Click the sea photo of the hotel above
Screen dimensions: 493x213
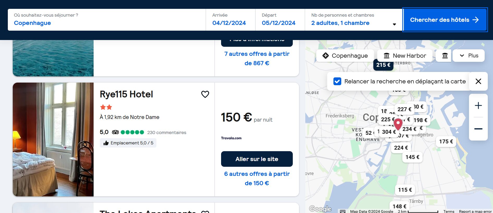(x=53, y=58)
